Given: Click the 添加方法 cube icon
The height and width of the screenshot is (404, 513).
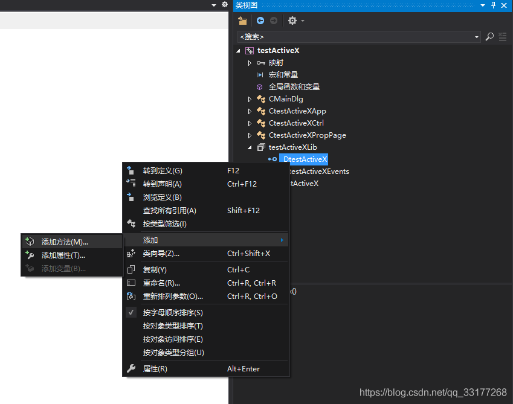Looking at the screenshot, I should 30,242.
